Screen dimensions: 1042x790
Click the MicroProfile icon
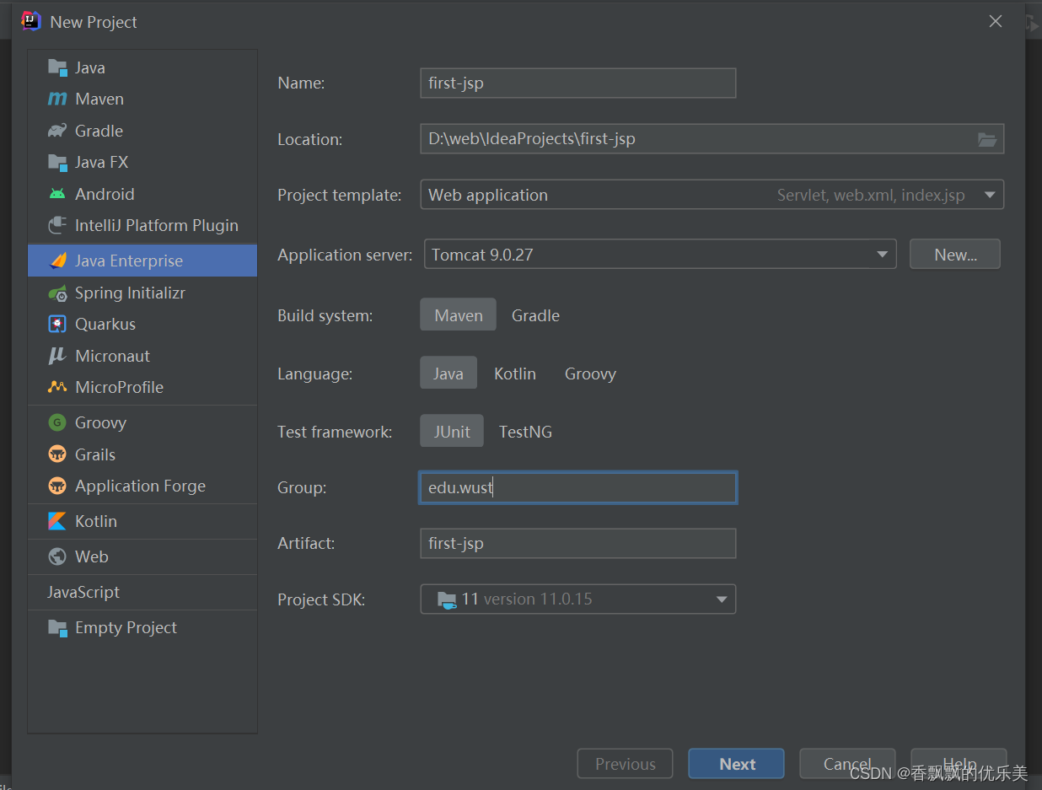[57, 387]
